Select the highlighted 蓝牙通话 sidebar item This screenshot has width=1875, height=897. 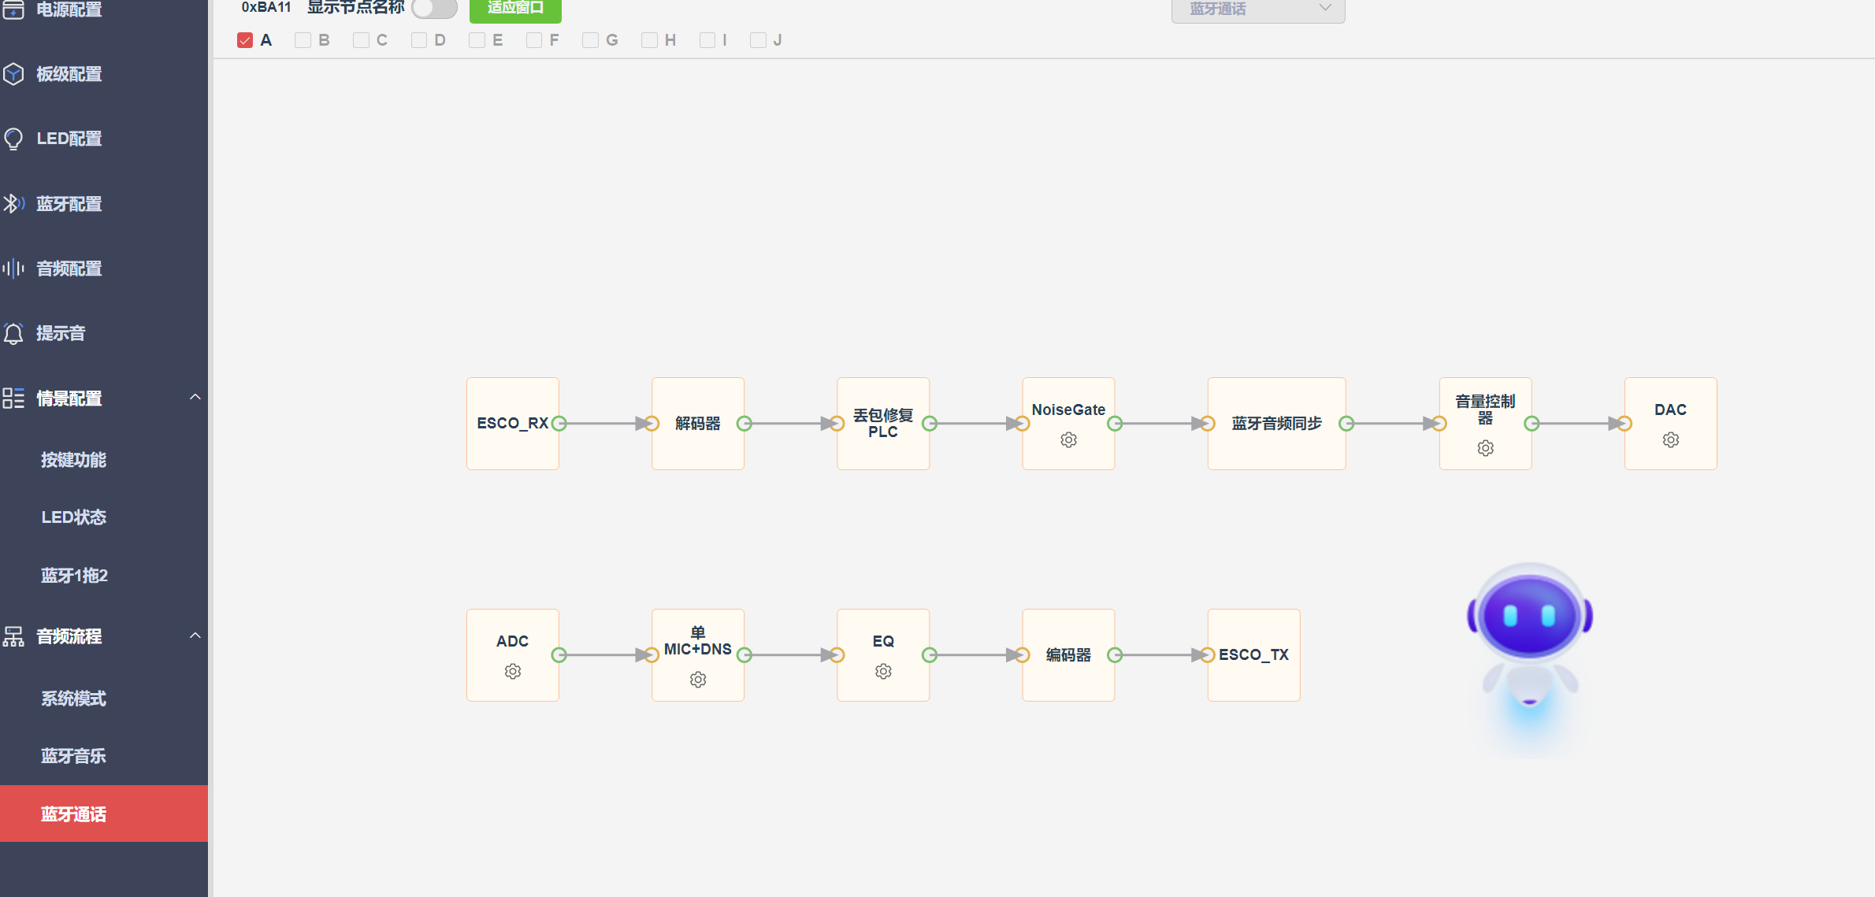104,814
